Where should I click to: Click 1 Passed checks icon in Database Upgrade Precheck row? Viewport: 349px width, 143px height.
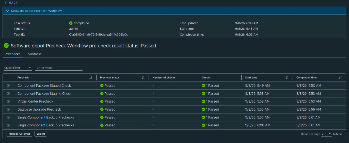203,109
